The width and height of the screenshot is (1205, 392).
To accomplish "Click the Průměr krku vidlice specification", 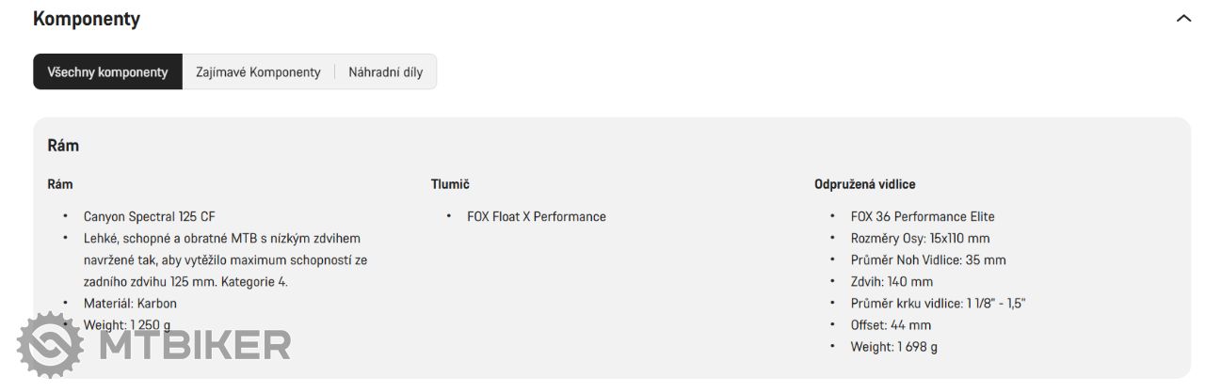I will coord(938,303).
